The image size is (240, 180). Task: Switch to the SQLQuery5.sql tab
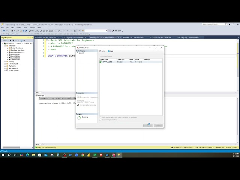click(45, 37)
